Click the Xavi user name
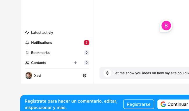Viewport: 189px width, 111px height. (x=38, y=75)
